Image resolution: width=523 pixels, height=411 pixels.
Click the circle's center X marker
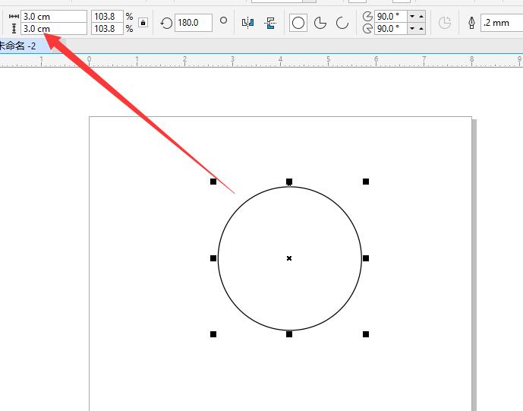pos(289,258)
